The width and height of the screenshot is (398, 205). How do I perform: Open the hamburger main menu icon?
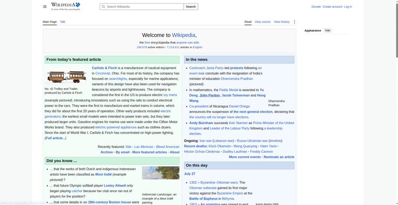point(45,6)
